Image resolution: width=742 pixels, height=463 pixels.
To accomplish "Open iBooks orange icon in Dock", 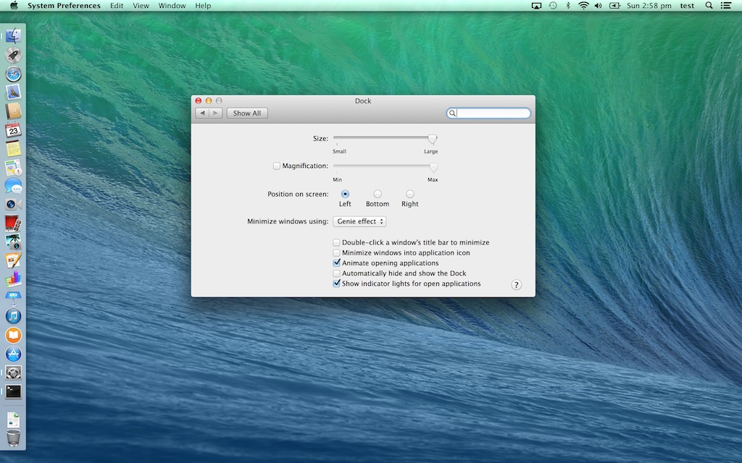I will pyautogui.click(x=13, y=336).
